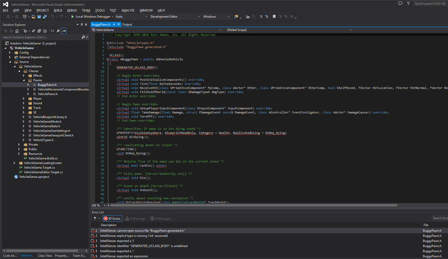448x259 pixels.
Task: Click the Error List filter funnel icon
Action: [95, 219]
